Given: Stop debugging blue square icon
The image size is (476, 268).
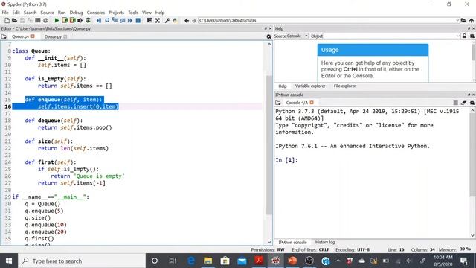Looking at the screenshot, I should tap(138, 20).
